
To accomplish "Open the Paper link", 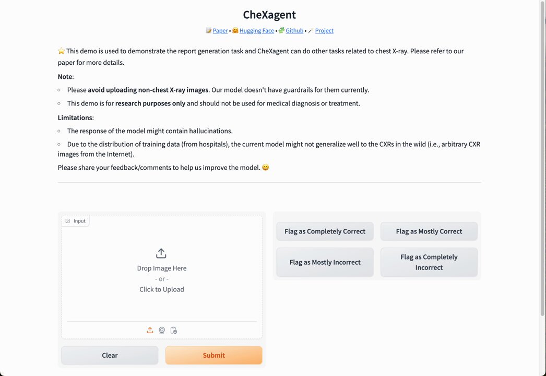I will tap(220, 31).
